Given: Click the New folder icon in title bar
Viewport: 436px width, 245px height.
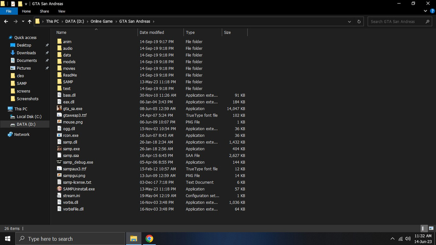Looking at the screenshot, I should click(20, 4).
